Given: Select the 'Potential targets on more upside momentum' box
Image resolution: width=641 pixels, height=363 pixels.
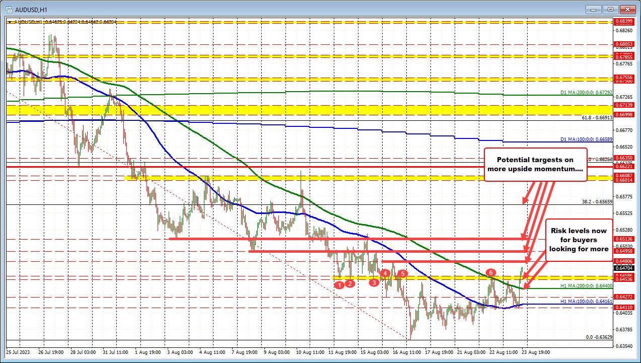Looking at the screenshot, I should [535, 164].
